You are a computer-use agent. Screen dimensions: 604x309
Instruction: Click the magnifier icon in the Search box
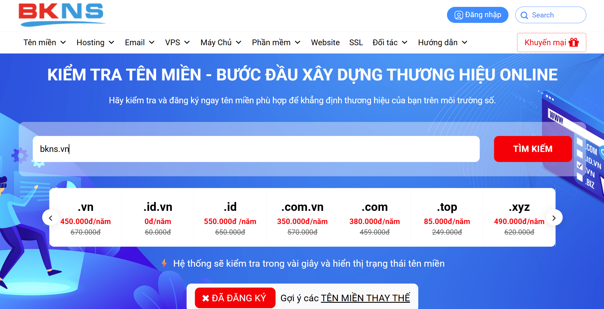525,15
